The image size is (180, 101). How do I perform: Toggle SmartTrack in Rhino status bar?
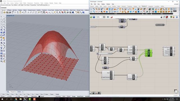click(x=80, y=97)
